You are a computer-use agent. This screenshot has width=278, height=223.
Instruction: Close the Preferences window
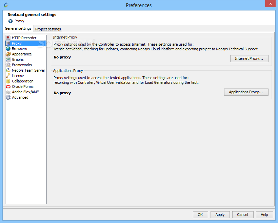pos(271,4)
